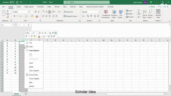Click the Share button
Viewport: 171px width, 96px height.
click(x=152, y=7)
